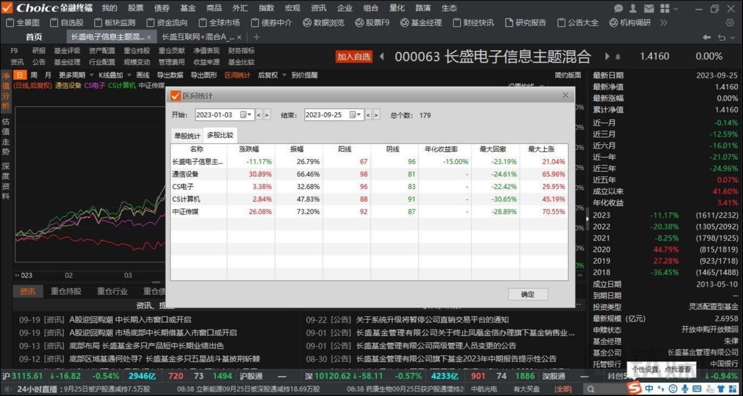Open the mail envelope icon in title bar
Screen dimensions: 743x396
(649, 8)
